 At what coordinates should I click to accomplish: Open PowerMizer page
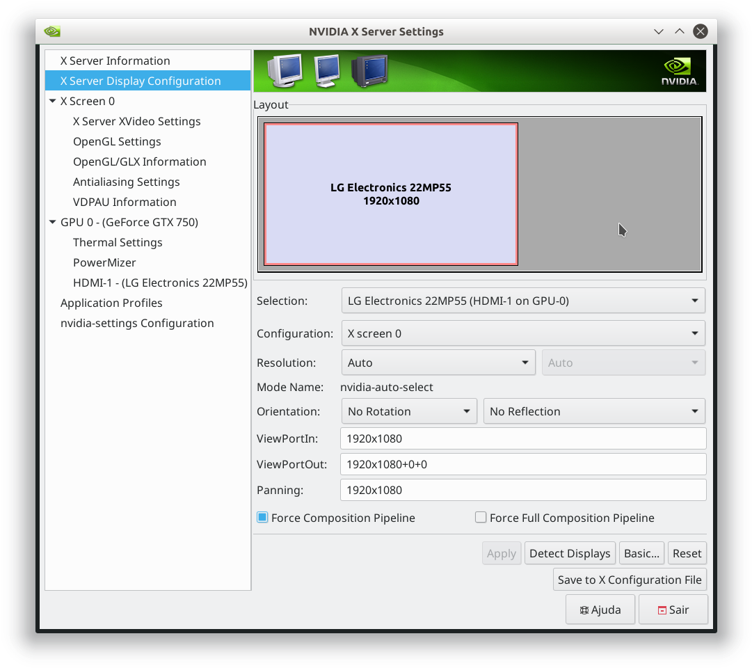click(104, 262)
